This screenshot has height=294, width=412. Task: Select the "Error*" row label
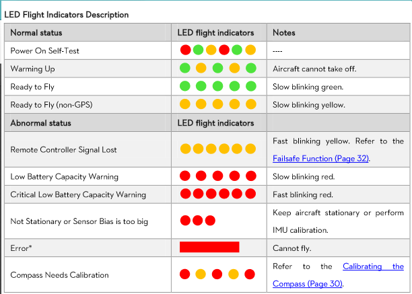pos(21,248)
